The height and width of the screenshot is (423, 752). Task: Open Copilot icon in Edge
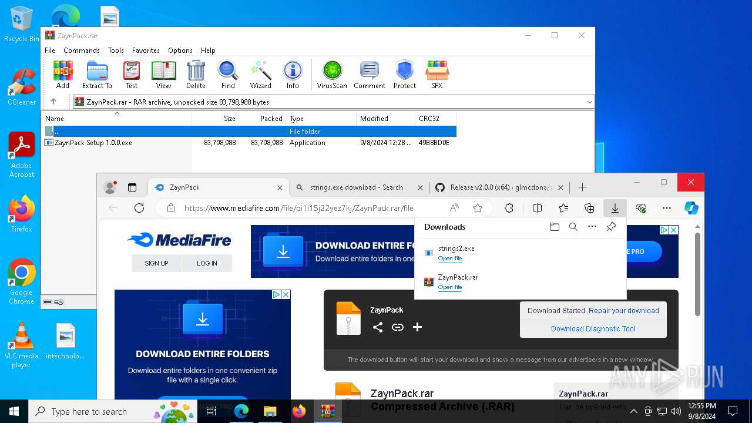(691, 208)
